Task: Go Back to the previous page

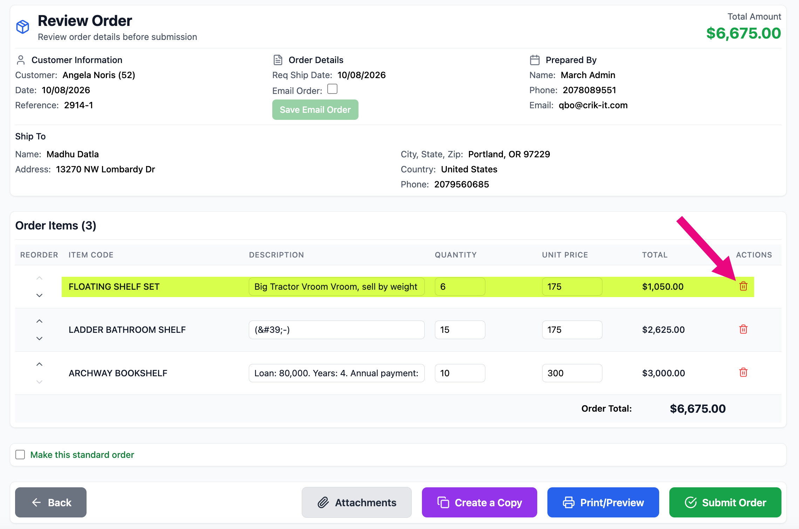Action: click(x=51, y=502)
